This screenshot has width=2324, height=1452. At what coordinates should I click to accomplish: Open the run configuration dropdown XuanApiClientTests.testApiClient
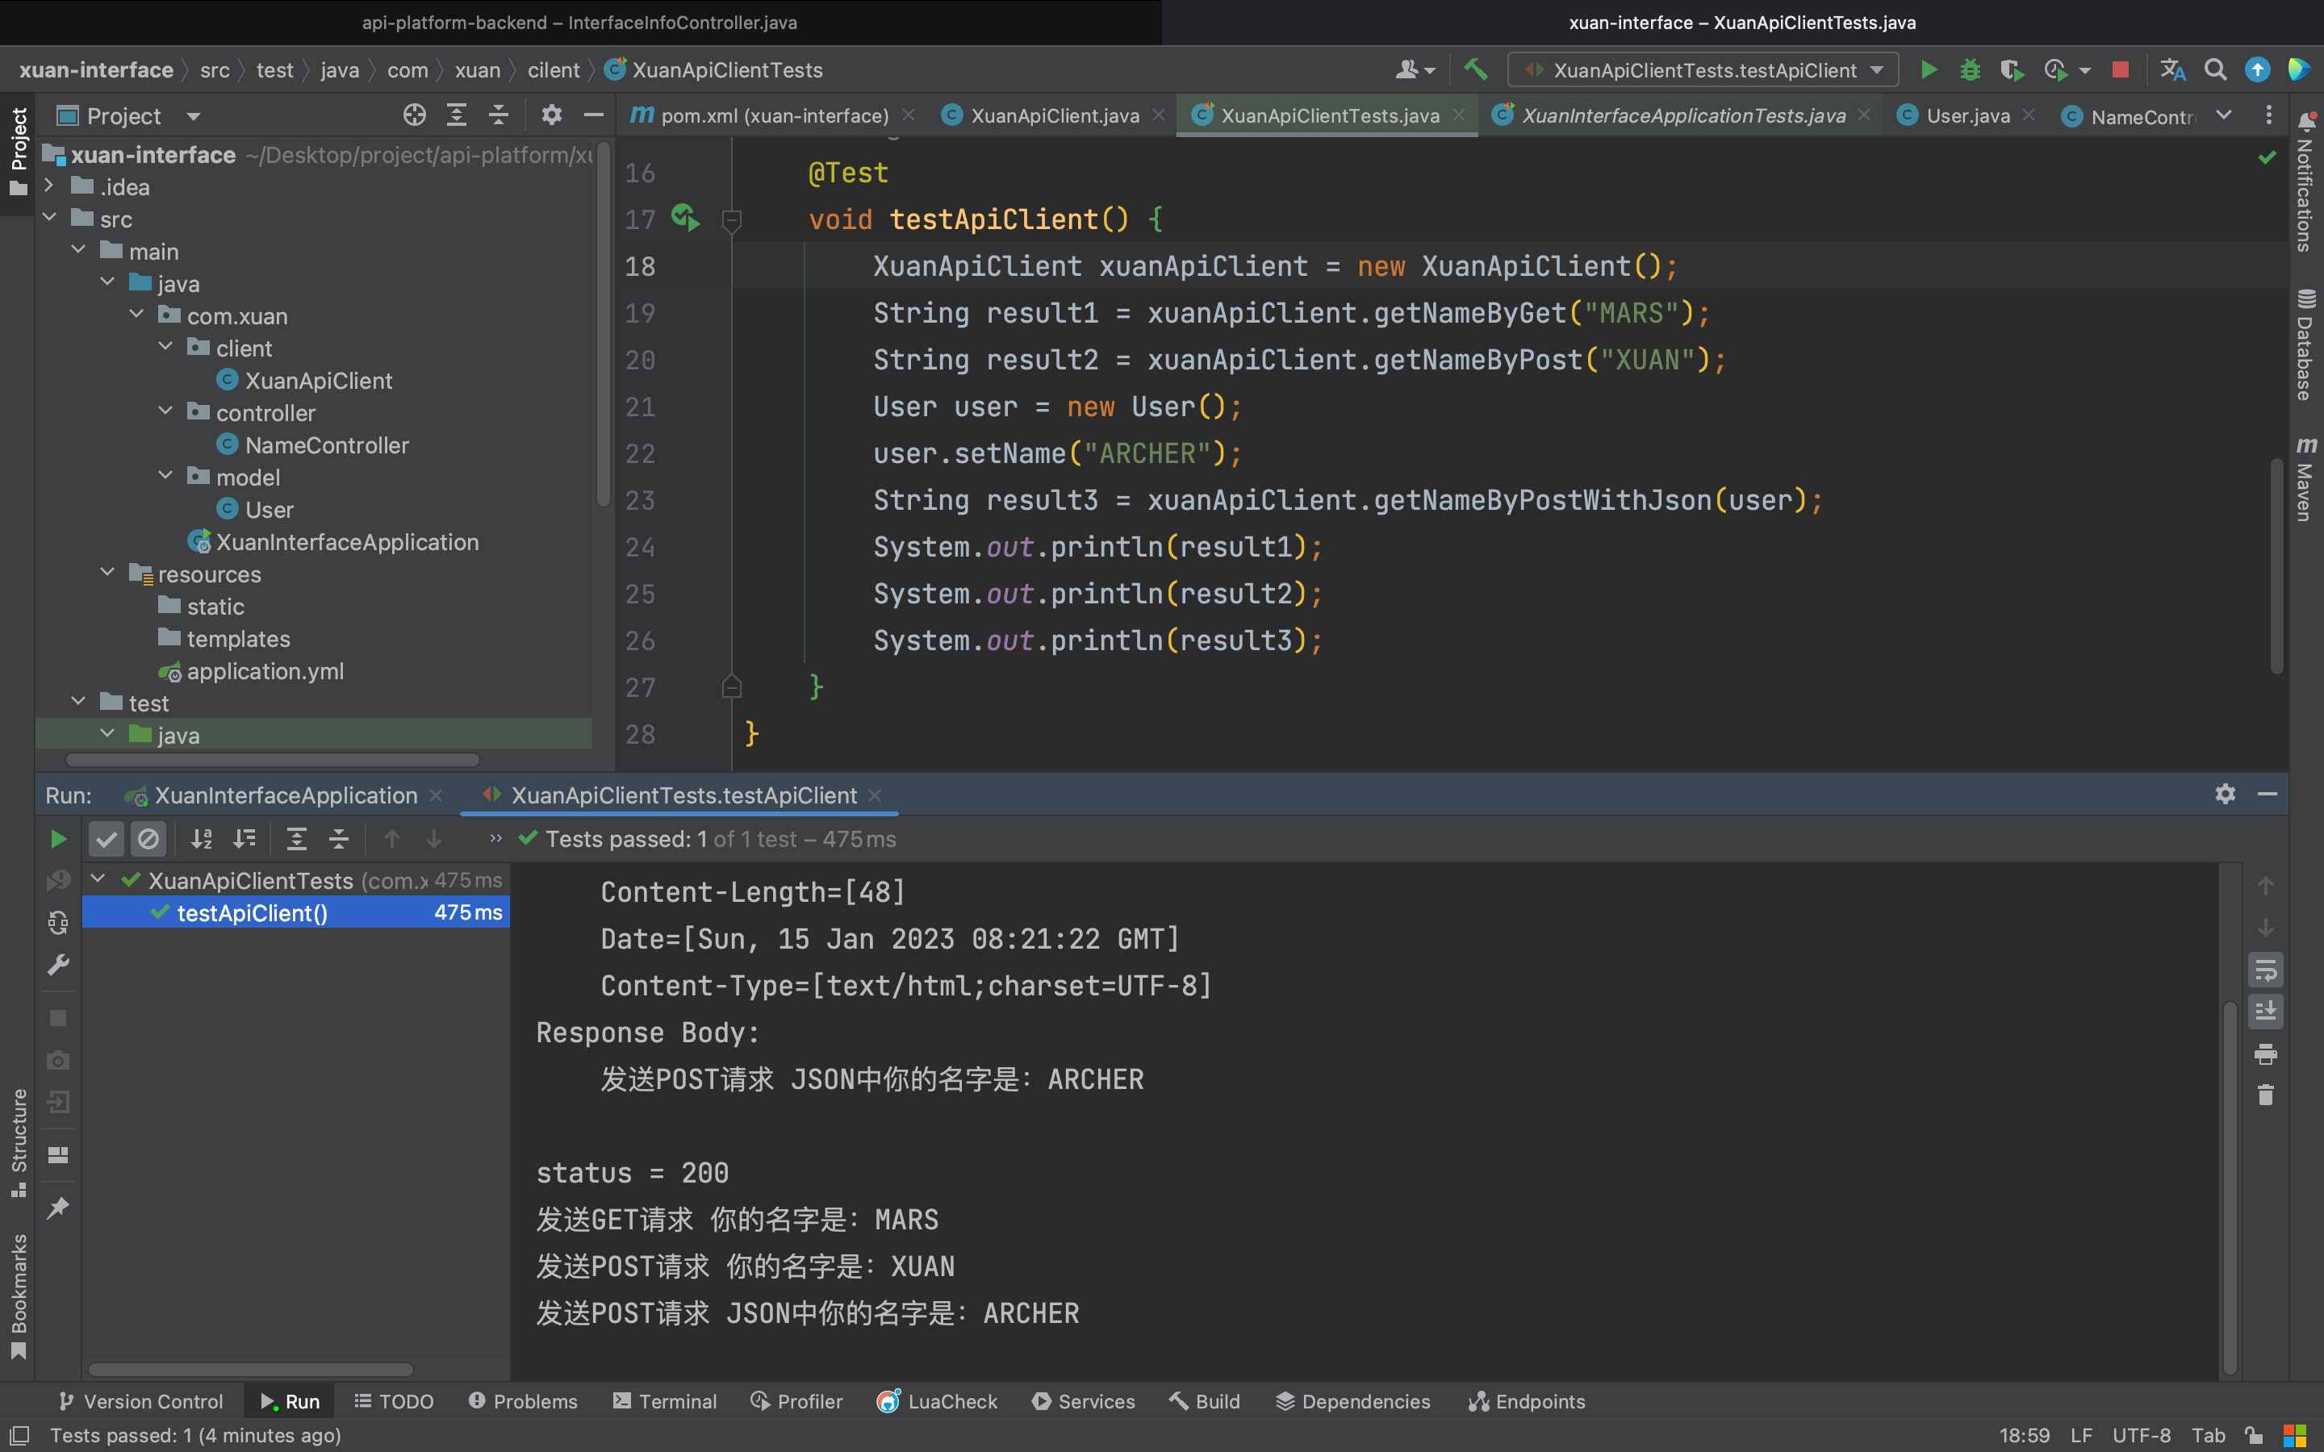[1703, 70]
